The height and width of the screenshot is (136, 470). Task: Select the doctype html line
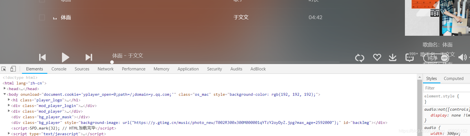[x=20, y=77]
